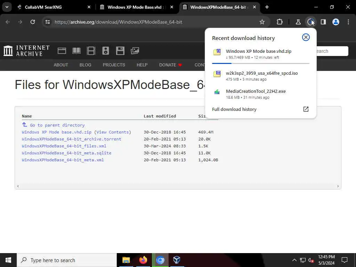Open the Web (Wayback) media icon
356x267 pixels.
pos(62,51)
